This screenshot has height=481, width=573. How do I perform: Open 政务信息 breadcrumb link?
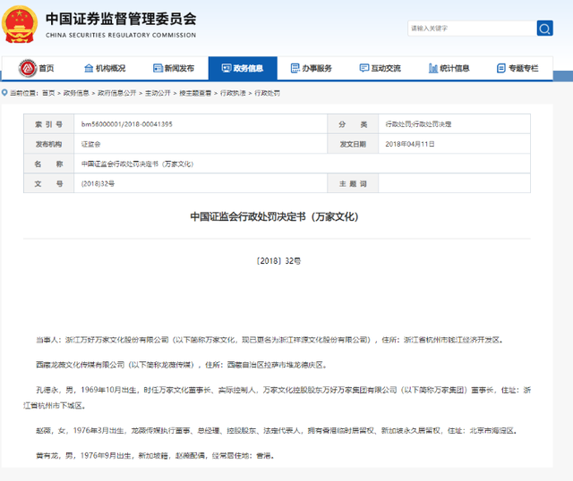[x=76, y=93]
